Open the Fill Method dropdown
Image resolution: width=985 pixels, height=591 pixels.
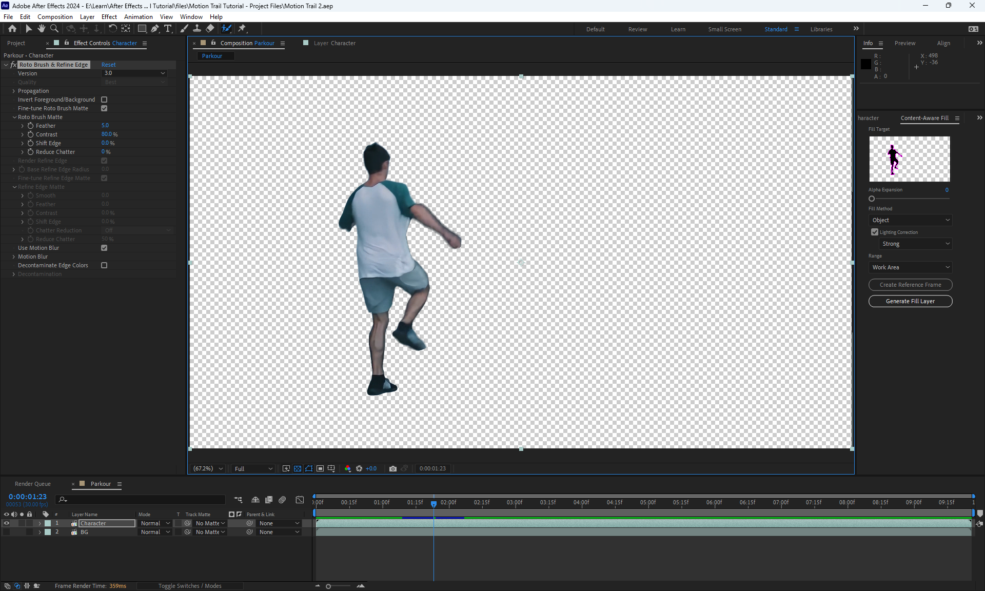pyautogui.click(x=911, y=220)
